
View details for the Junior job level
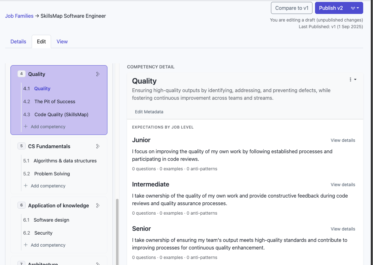click(343, 140)
